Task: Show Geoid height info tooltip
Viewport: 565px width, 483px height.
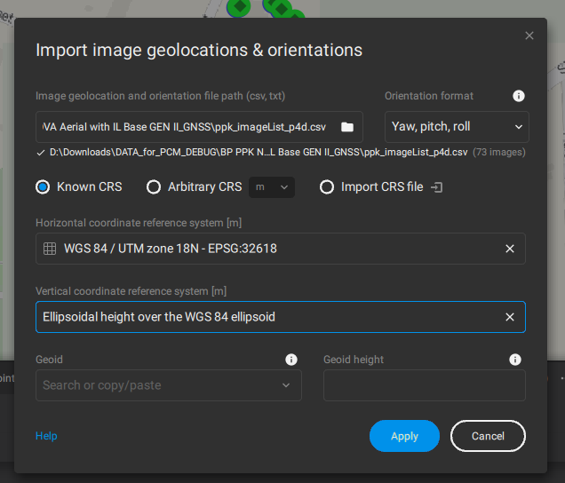Action: coord(515,360)
